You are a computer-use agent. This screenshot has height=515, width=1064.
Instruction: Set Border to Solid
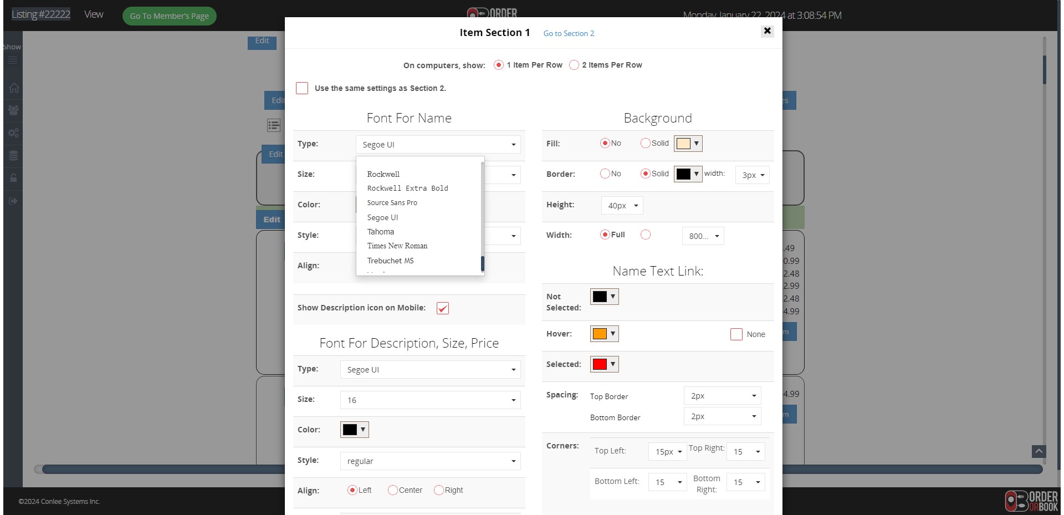coord(646,174)
